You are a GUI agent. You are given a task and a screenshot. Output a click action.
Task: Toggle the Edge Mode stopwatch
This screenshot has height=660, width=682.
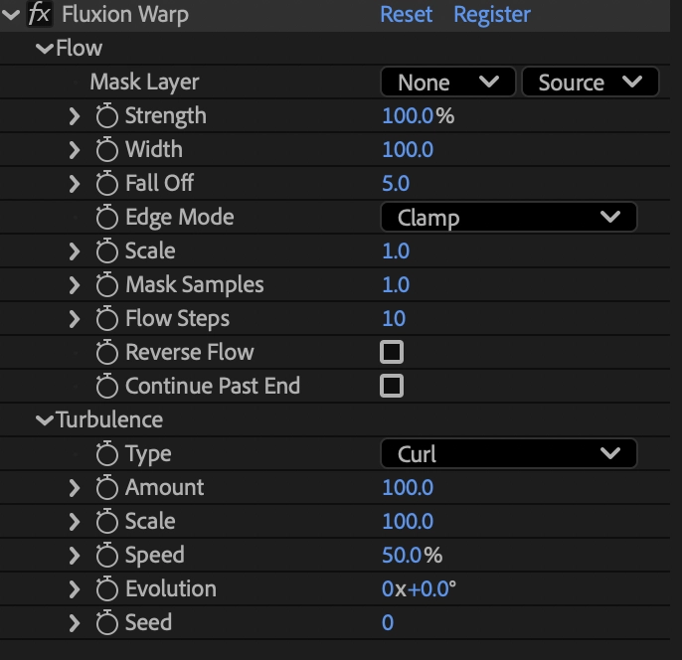pyautogui.click(x=107, y=218)
